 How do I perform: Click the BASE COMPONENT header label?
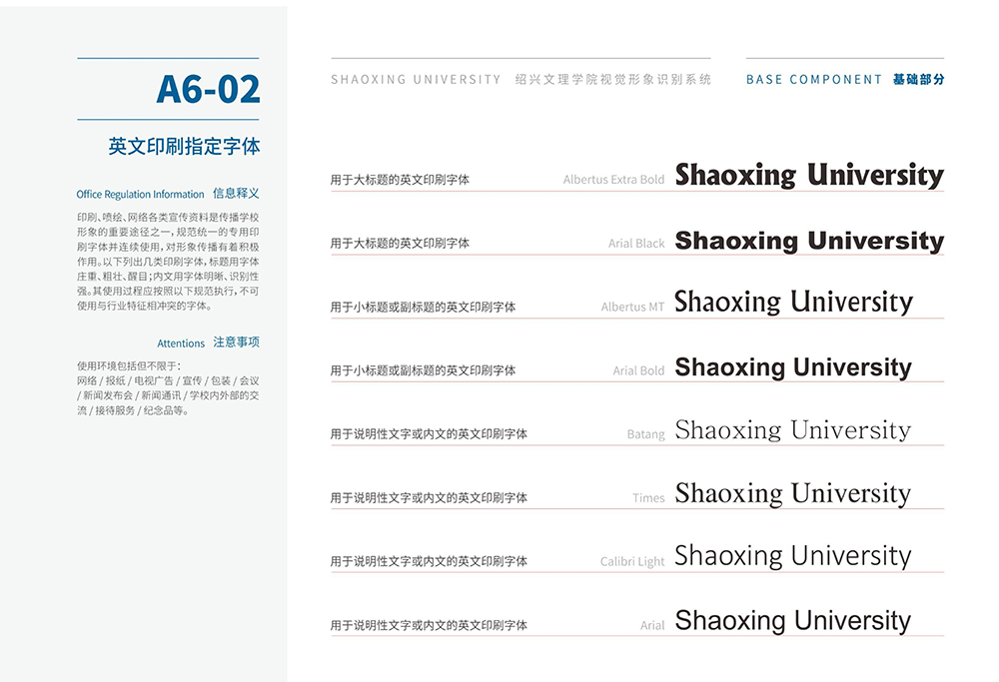814,80
